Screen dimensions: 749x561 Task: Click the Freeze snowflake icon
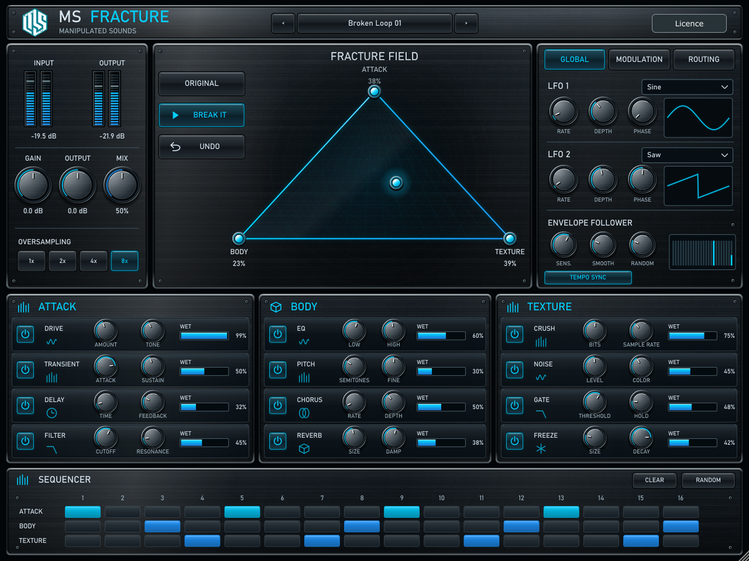click(541, 448)
